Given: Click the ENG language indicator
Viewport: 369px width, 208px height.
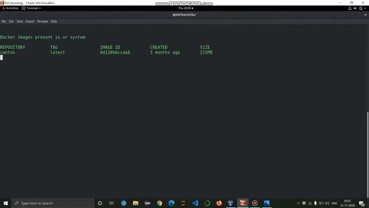Looking at the screenshot, I should pyautogui.click(x=334, y=203).
